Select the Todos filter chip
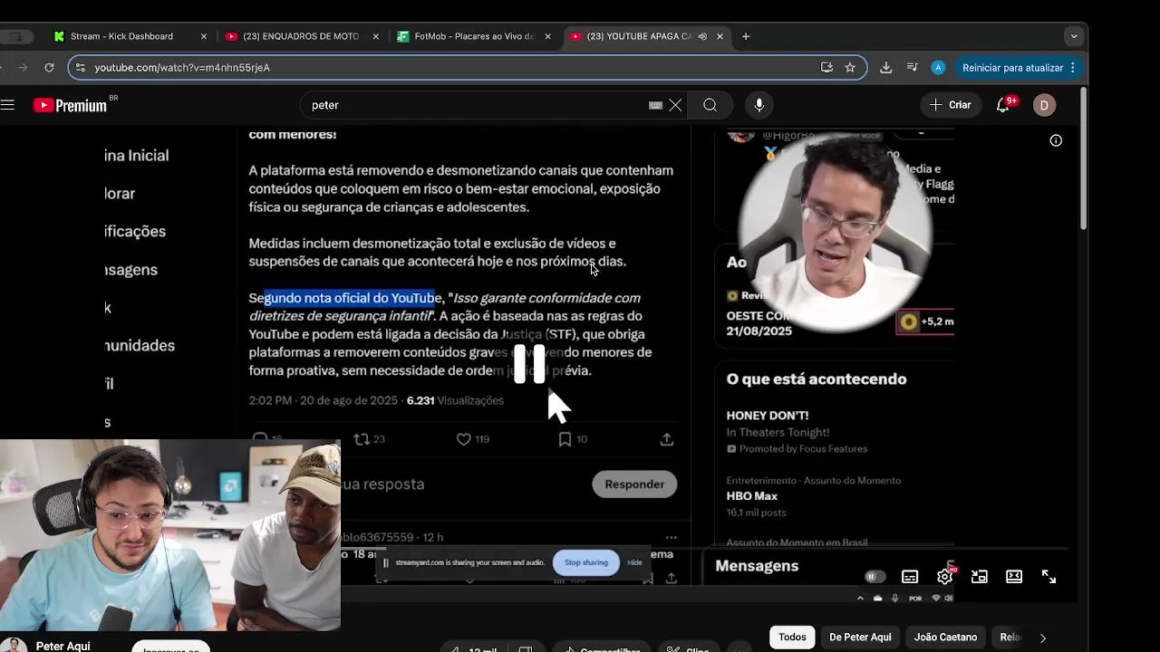The width and height of the screenshot is (1160, 652). pyautogui.click(x=792, y=638)
